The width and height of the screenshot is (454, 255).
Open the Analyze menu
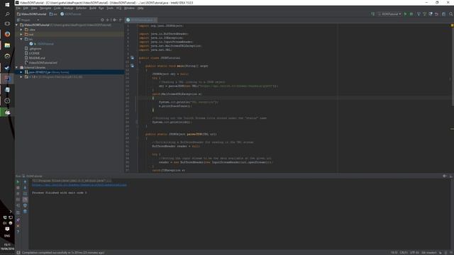[x=68, y=8]
